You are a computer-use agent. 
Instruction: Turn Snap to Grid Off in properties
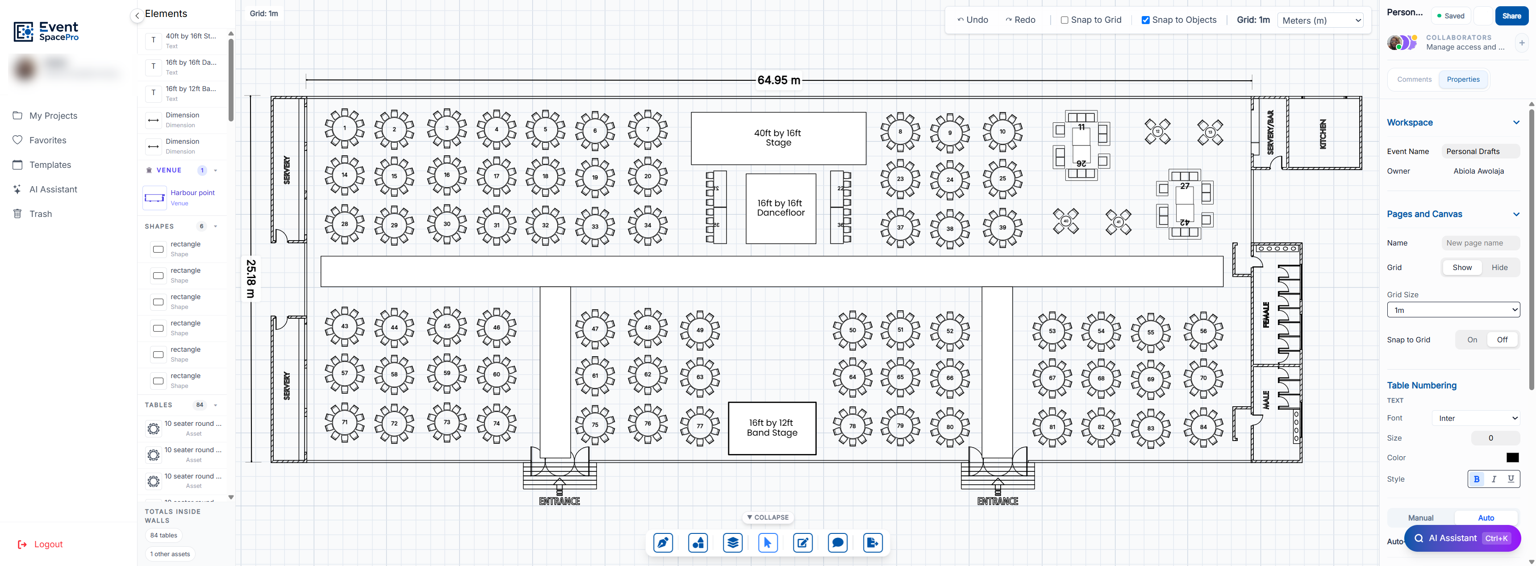[1502, 340]
